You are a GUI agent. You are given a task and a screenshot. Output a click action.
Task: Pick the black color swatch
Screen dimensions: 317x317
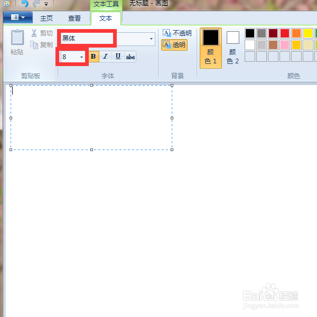point(250,33)
